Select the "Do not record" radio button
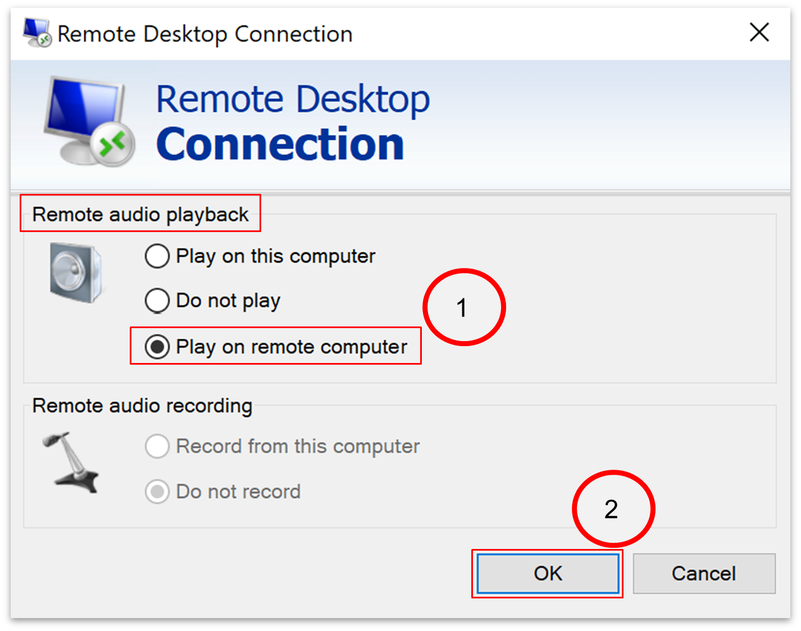The width and height of the screenshot is (801, 631). click(157, 492)
